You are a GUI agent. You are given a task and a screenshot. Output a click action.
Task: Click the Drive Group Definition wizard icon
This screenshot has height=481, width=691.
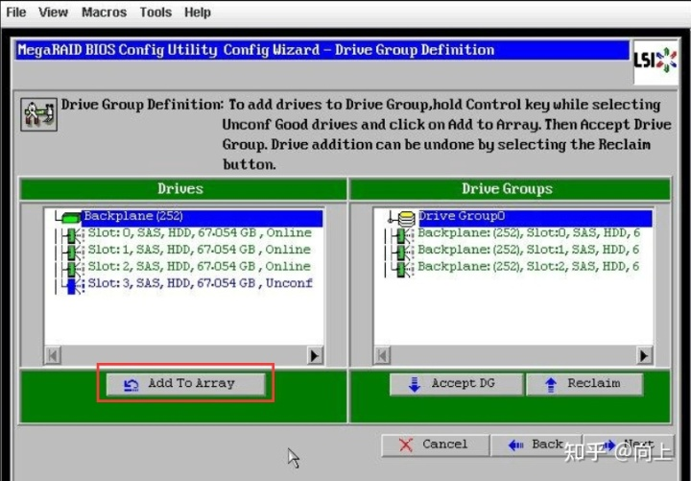[38, 114]
